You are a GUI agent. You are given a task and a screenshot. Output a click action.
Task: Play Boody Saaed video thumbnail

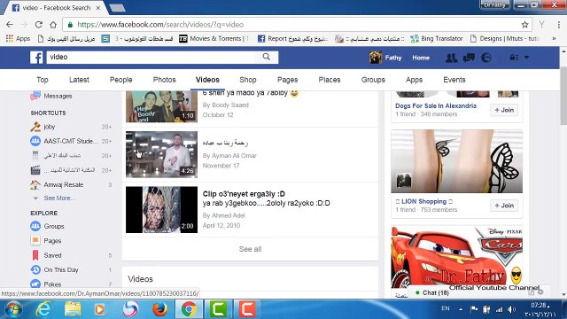tap(161, 106)
